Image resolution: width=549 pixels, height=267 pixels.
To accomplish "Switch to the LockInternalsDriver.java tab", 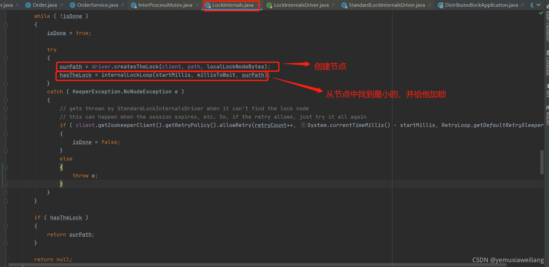I will (301, 5).
